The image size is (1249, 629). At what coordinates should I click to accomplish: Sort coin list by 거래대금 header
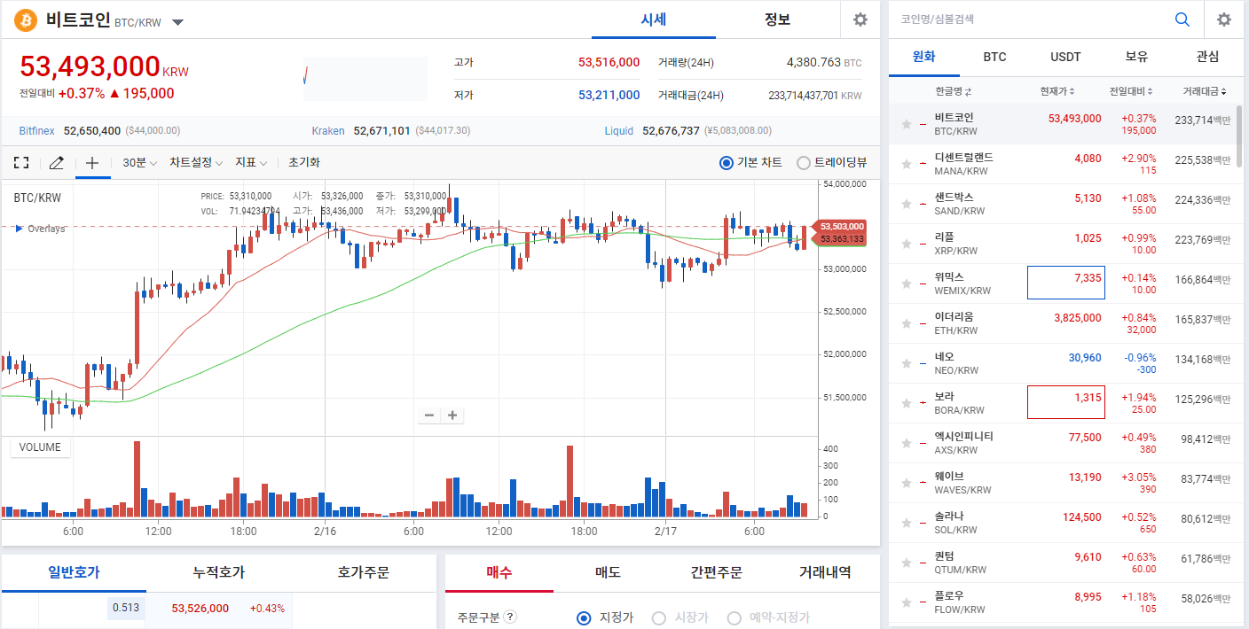(x=1205, y=91)
